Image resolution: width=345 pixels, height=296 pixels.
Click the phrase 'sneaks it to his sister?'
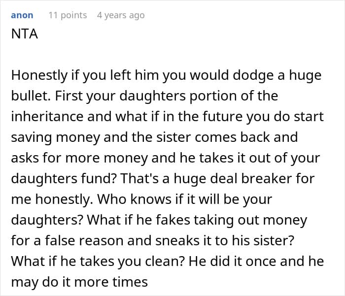click(225, 240)
